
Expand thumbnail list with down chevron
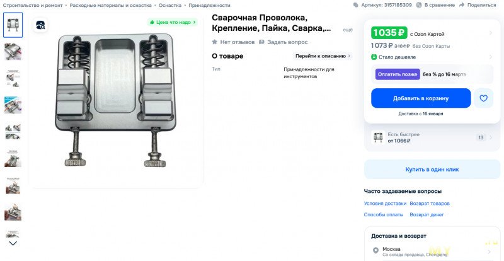coord(13,243)
